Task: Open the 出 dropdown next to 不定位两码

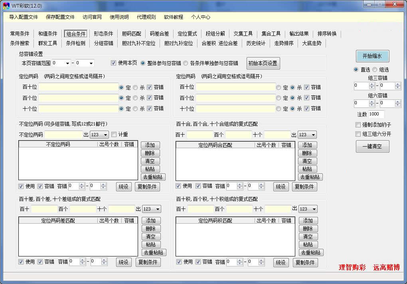Action: [x=99, y=134]
